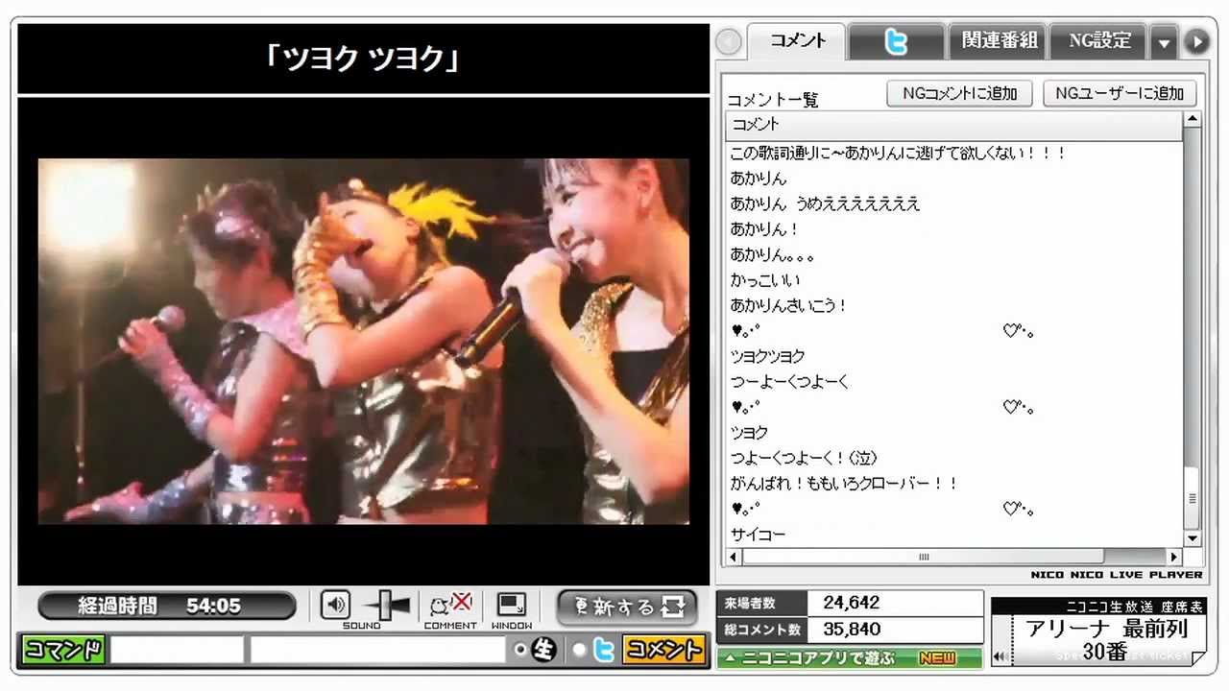Click the 経過時間 54:05 display
The height and width of the screenshot is (691, 1229).
point(167,606)
